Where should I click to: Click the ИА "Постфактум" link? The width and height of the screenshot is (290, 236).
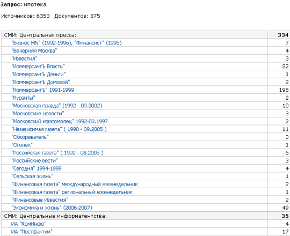pos(32,232)
